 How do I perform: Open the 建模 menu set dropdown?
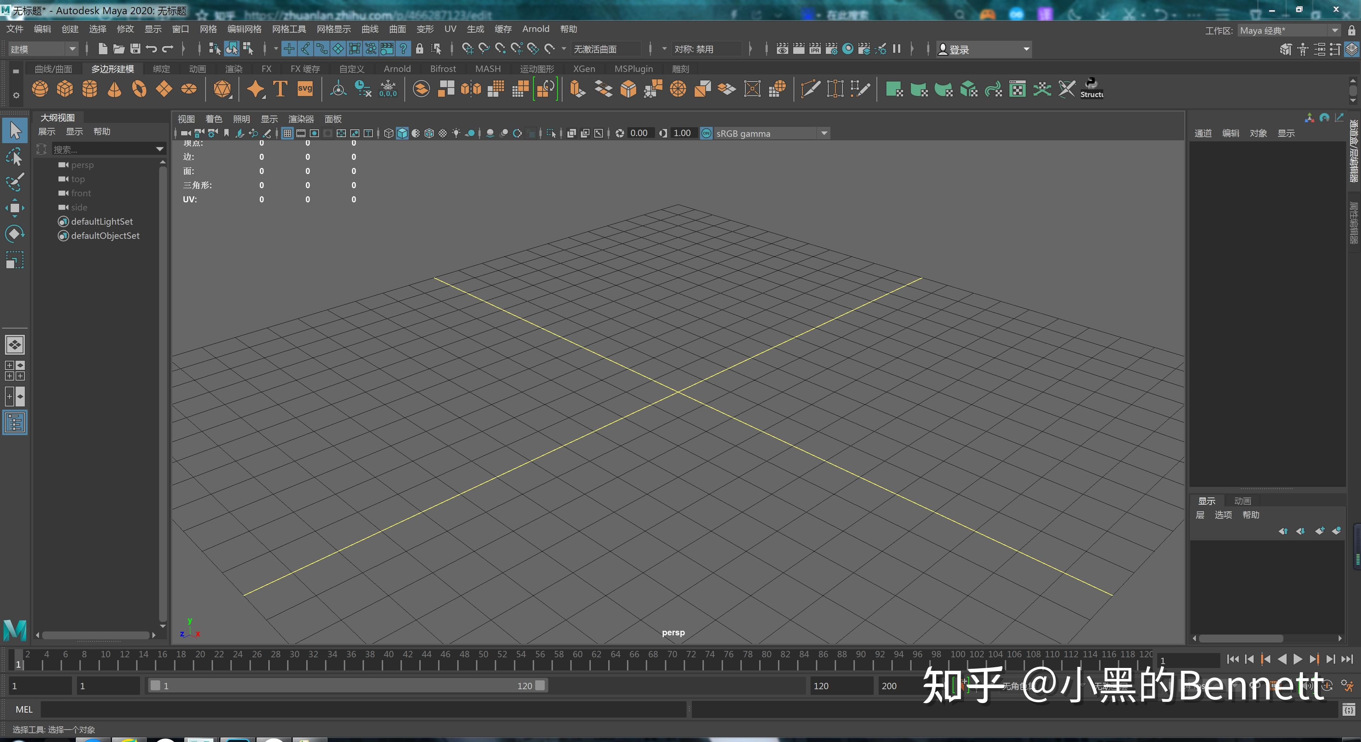click(x=43, y=49)
